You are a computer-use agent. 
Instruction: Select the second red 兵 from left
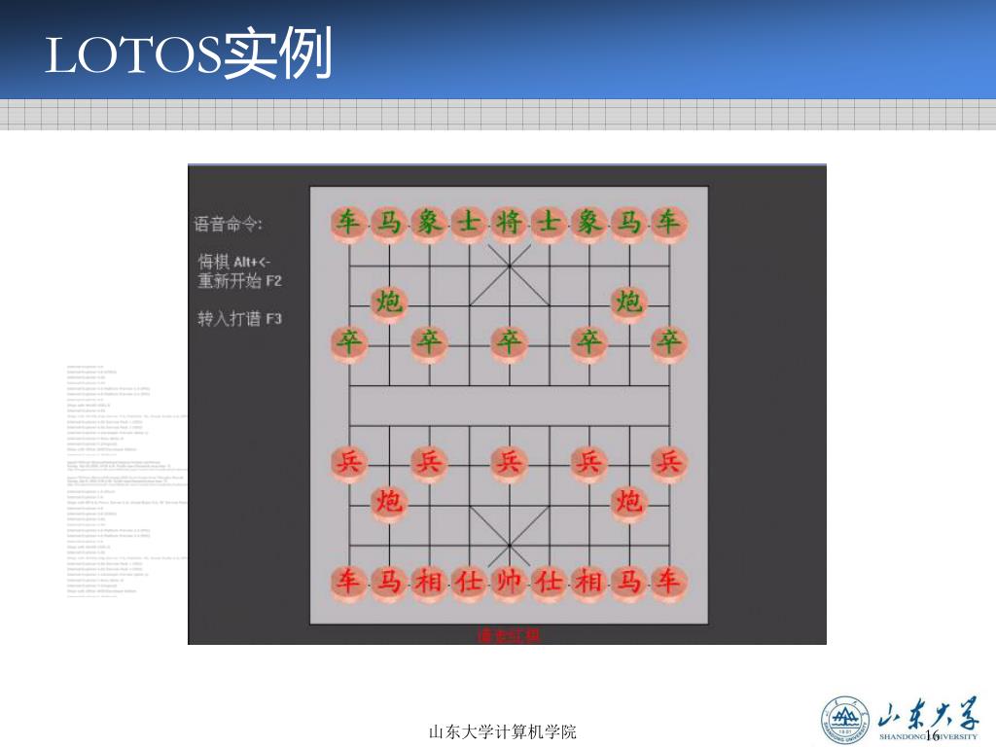(x=429, y=464)
